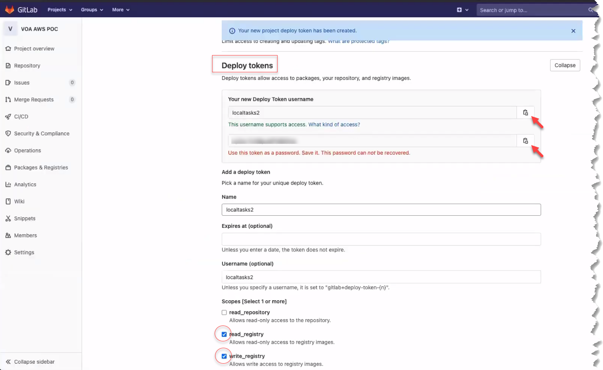Screen dimensions: 603x370
Task: Go to Merge Requests in sidebar
Action: click(34, 100)
